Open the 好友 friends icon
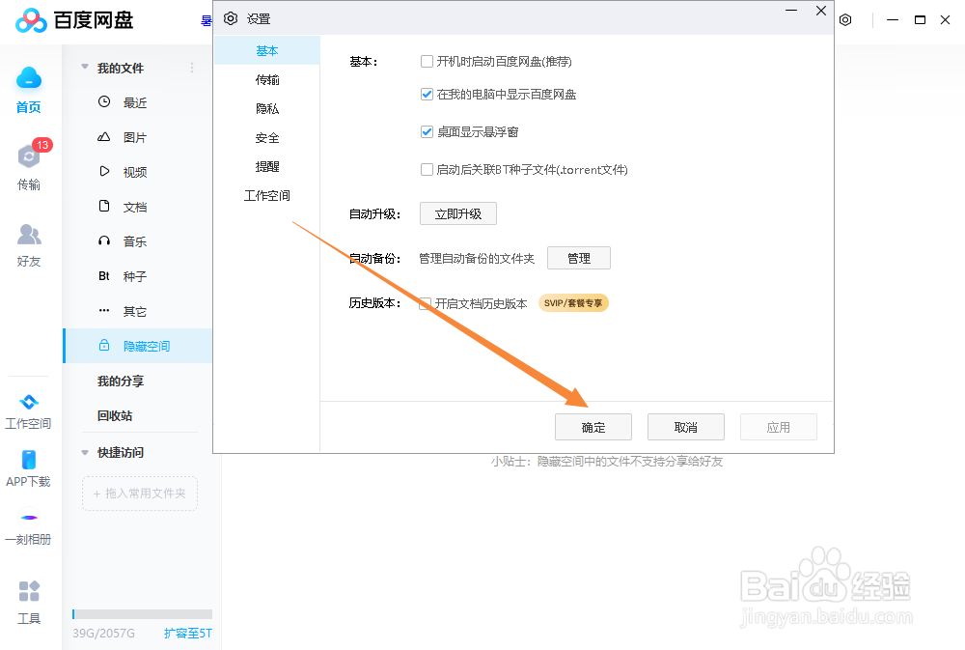 coord(29,235)
